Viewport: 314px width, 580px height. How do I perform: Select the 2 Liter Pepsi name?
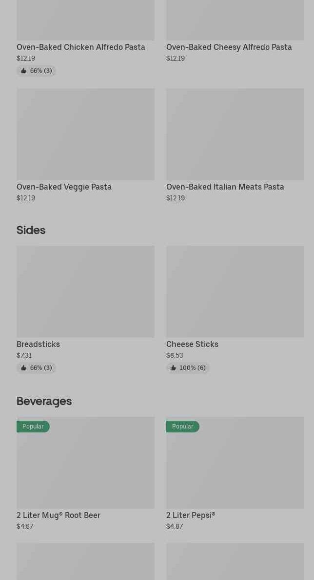191,516
